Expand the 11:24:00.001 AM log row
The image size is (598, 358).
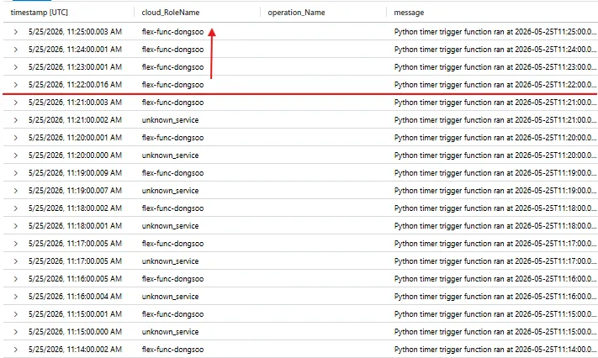click(x=16, y=50)
